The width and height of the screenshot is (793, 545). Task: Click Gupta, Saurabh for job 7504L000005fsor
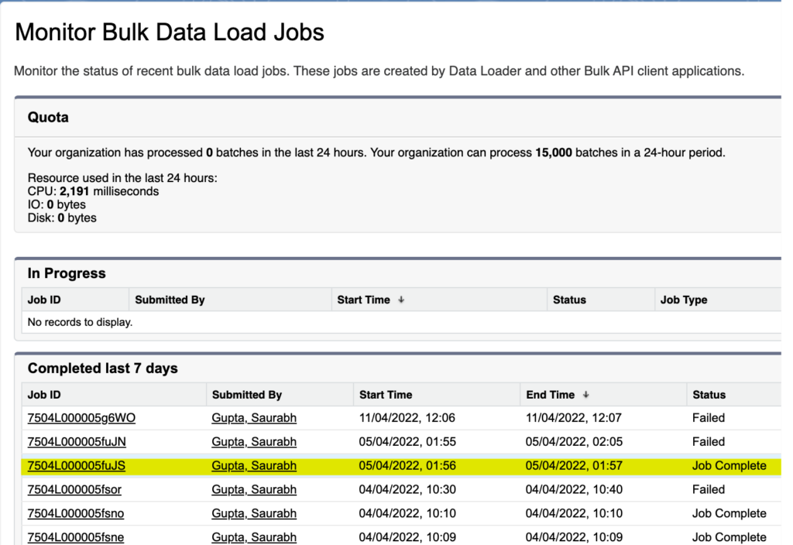(254, 489)
